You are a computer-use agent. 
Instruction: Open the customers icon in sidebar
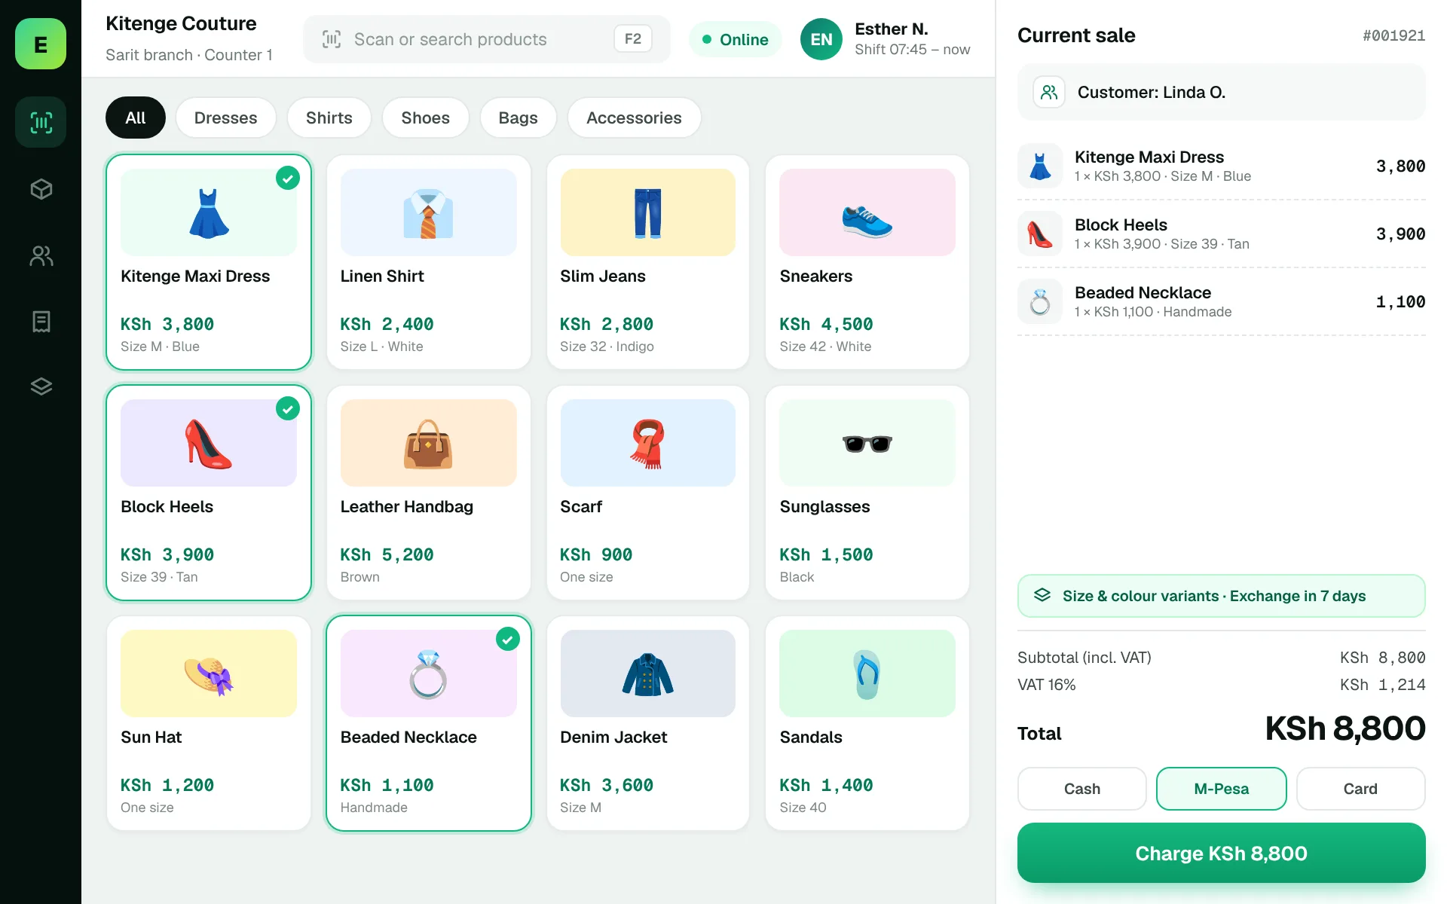[41, 256]
